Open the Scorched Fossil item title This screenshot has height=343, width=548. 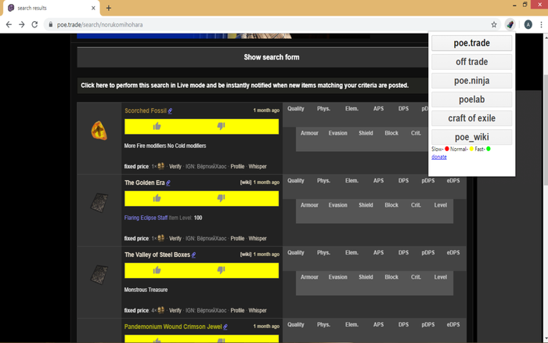point(146,111)
